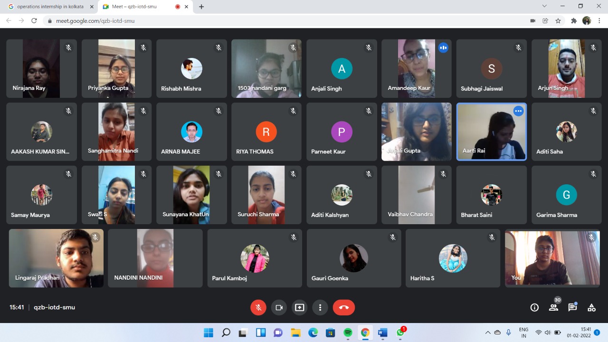Bookmark this page with star icon

pyautogui.click(x=558, y=21)
